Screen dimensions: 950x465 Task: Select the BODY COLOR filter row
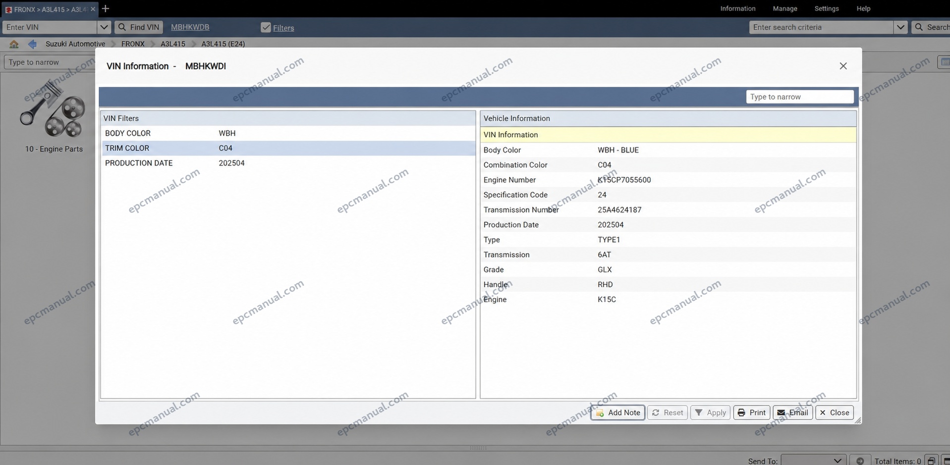288,133
